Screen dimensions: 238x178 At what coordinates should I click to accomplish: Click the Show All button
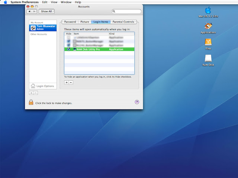pyautogui.click(x=46, y=11)
